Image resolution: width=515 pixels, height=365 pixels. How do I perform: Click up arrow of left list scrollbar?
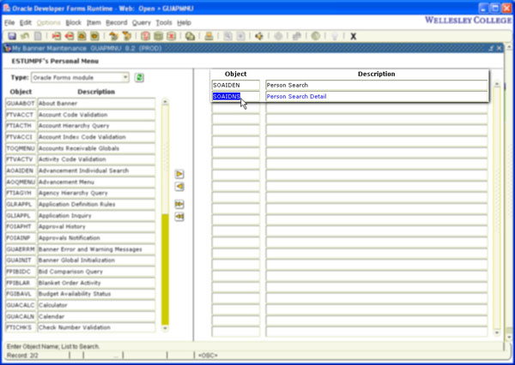(165, 102)
